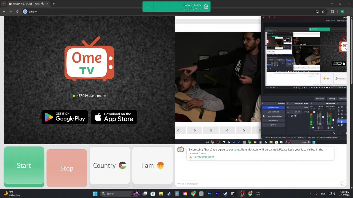
Task: Click the '437,099 users online' text
Action: (91, 96)
